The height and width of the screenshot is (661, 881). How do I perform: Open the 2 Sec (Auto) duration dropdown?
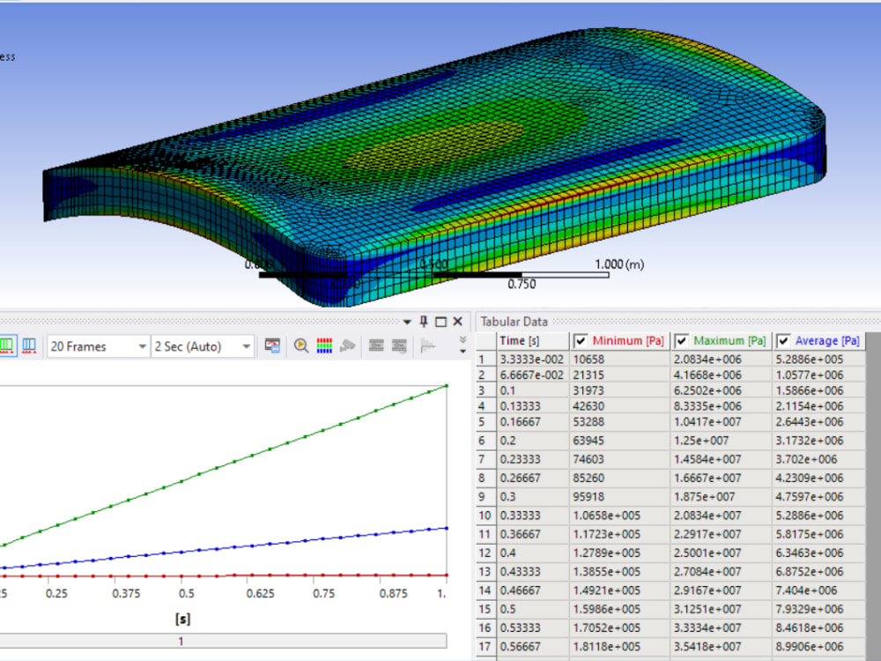point(247,346)
